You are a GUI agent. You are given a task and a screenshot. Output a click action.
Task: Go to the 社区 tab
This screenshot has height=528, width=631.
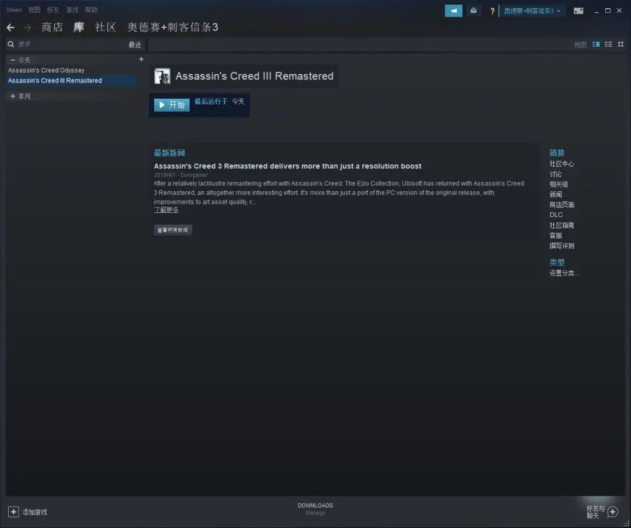105,27
